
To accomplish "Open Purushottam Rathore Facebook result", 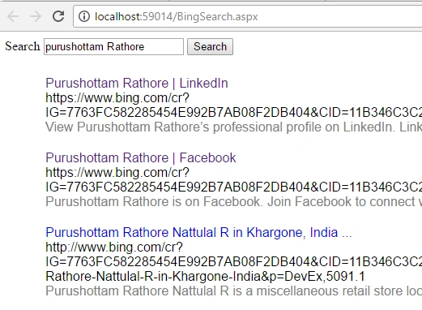I will [141, 157].
